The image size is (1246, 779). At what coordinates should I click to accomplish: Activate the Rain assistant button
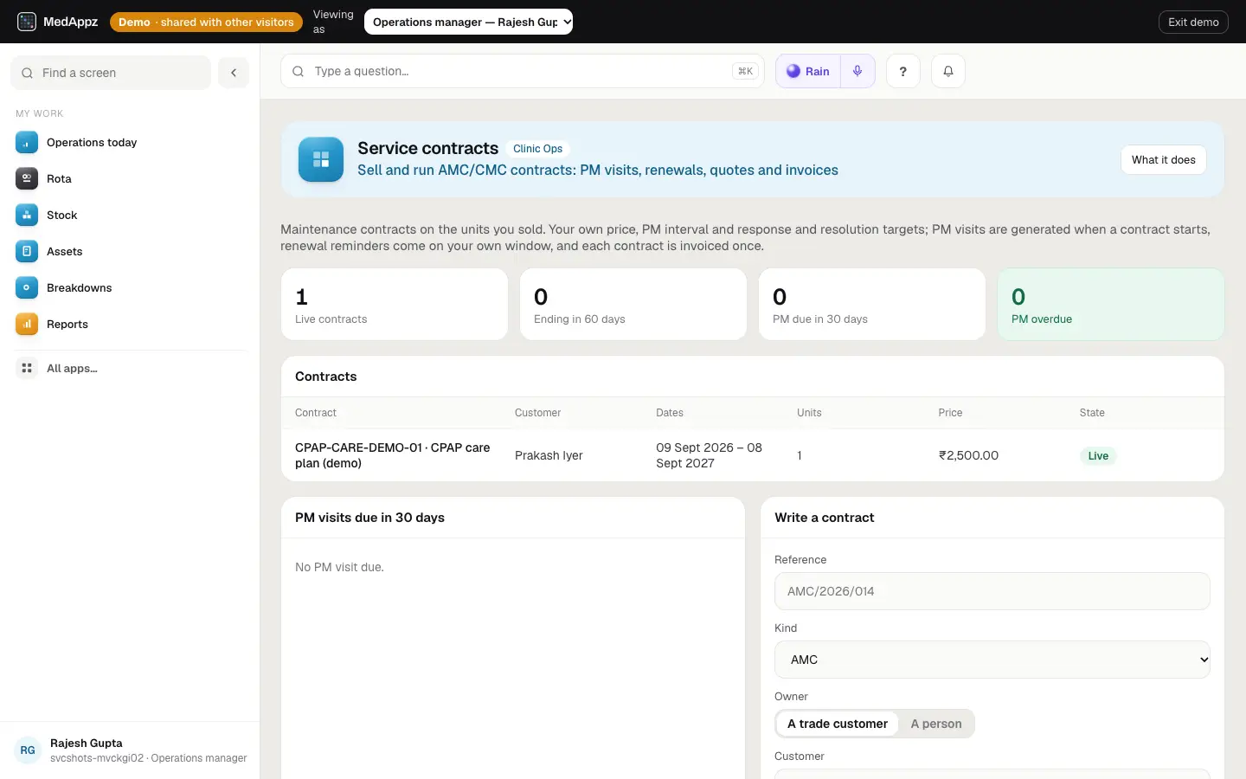808,71
